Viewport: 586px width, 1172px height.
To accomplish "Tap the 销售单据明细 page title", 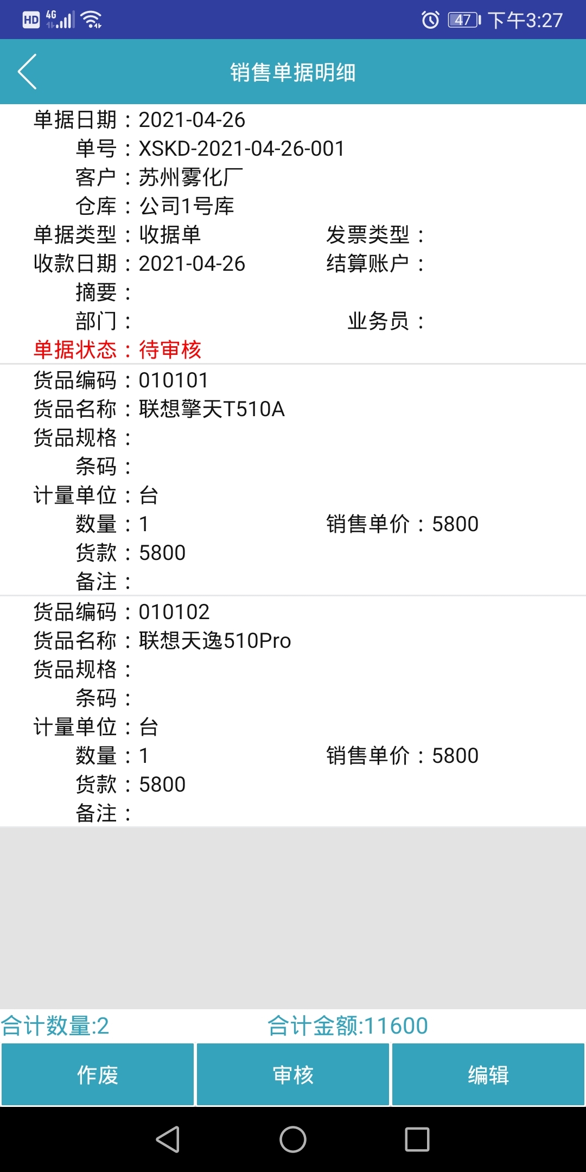I will tap(293, 72).
